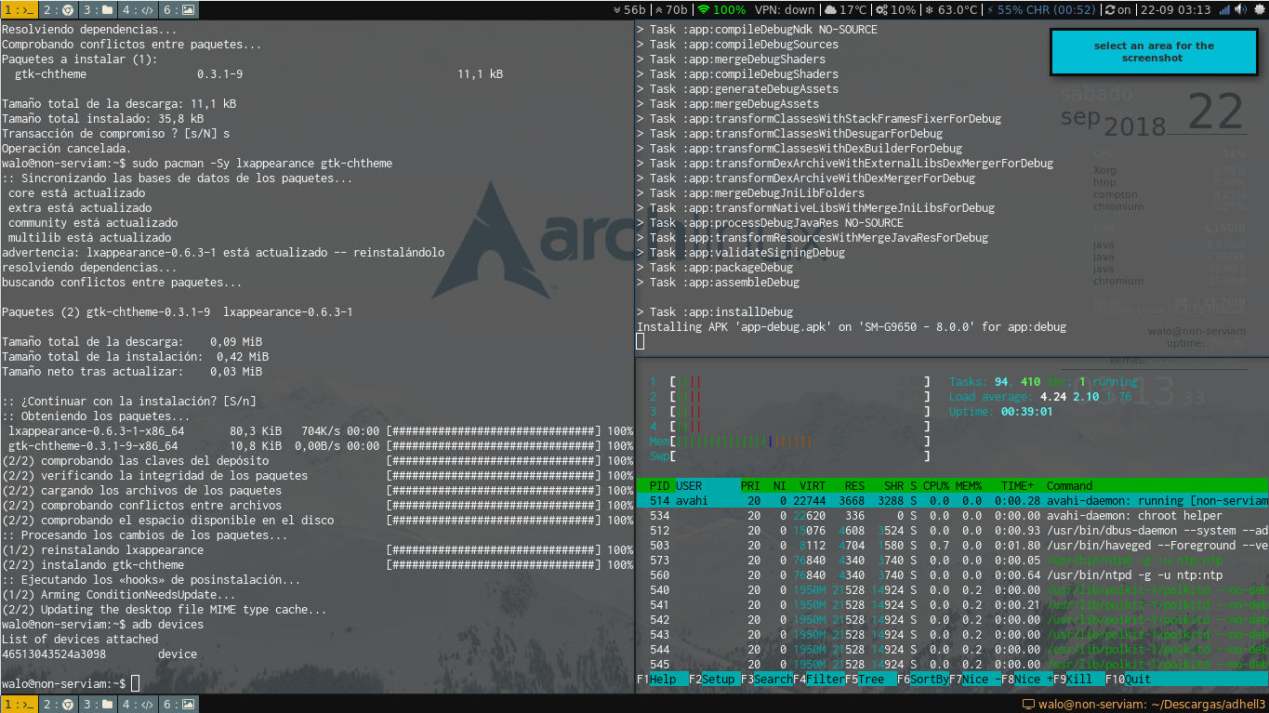Viewport: 1269px width, 713px height.
Task: Click the htop Swp usage meter
Action: click(x=789, y=456)
